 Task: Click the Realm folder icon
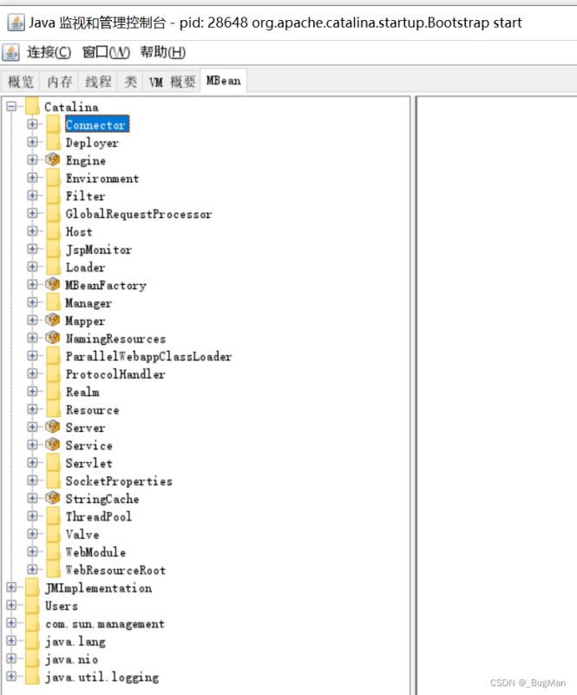53,392
